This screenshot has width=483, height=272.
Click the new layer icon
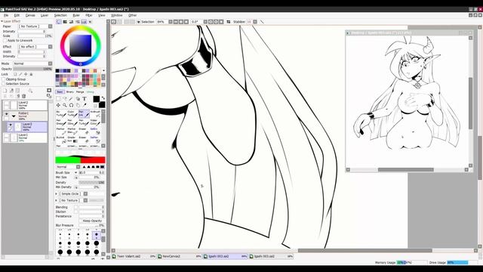pos(5,91)
